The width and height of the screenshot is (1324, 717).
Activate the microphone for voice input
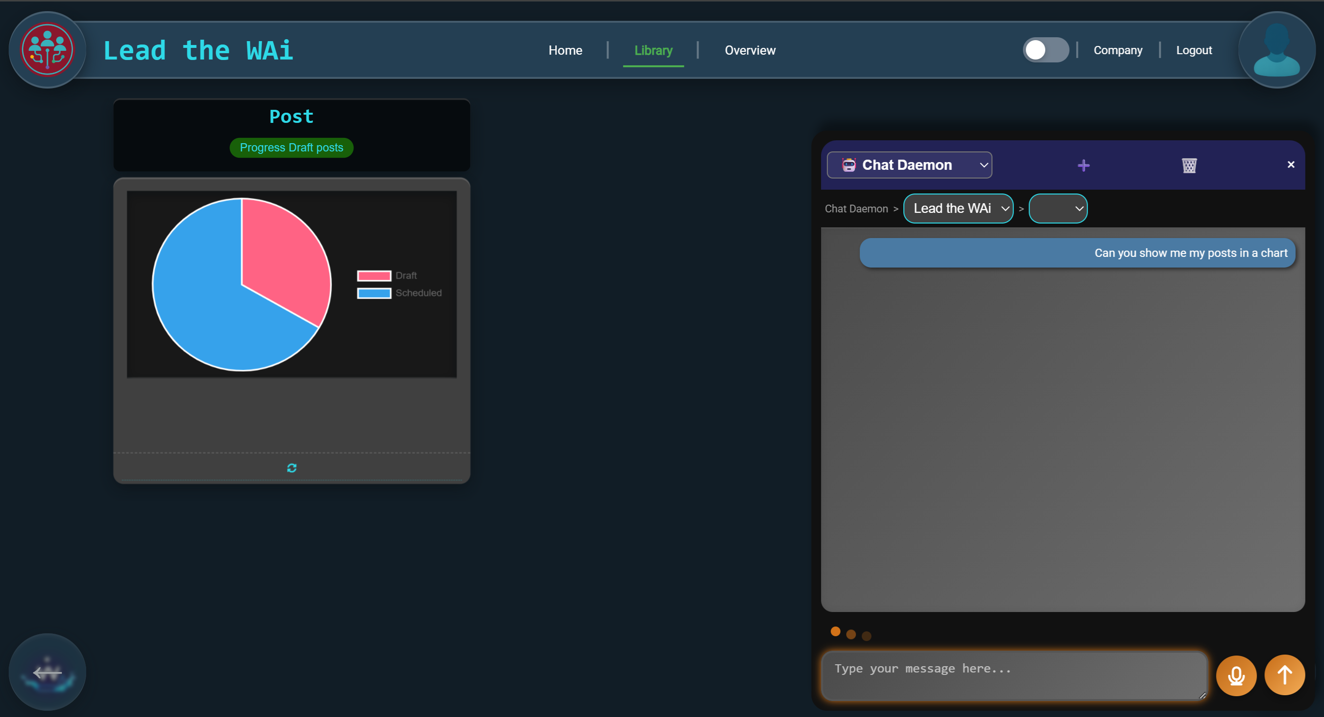pyautogui.click(x=1236, y=675)
